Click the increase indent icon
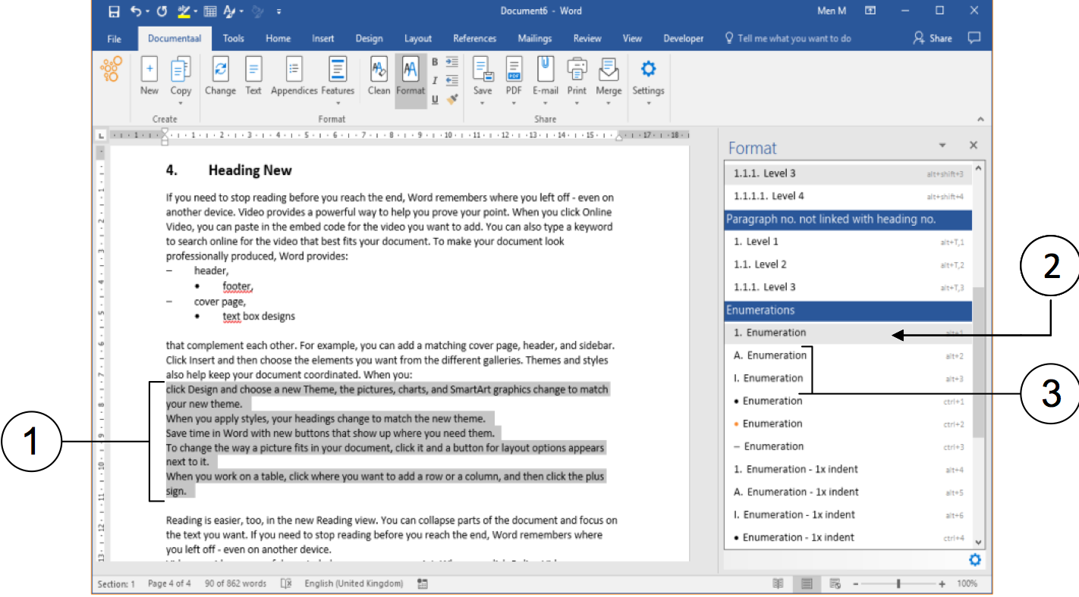The width and height of the screenshot is (1079, 597). pyautogui.click(x=452, y=61)
